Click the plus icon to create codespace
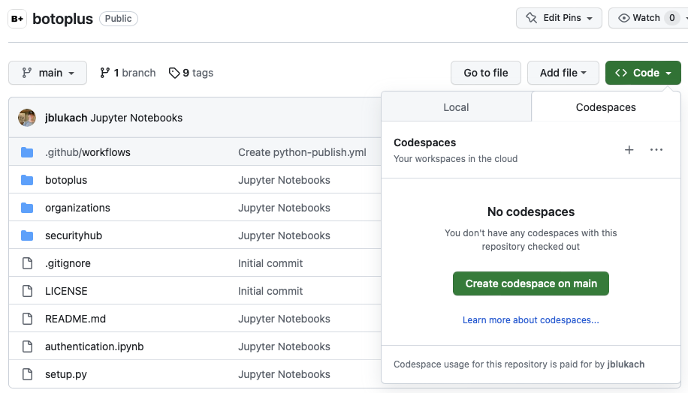The height and width of the screenshot is (393, 688). (x=629, y=150)
